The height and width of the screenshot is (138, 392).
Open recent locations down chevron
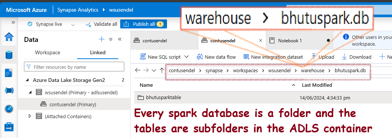154,70
